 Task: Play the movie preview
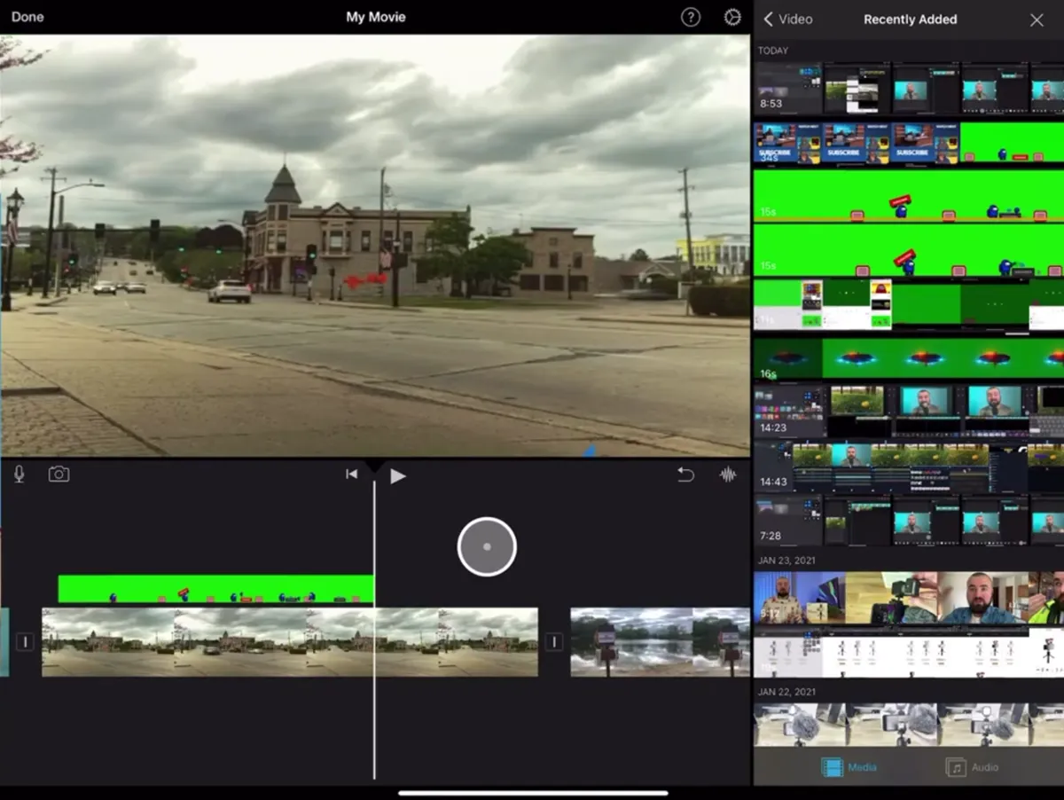[x=396, y=475]
